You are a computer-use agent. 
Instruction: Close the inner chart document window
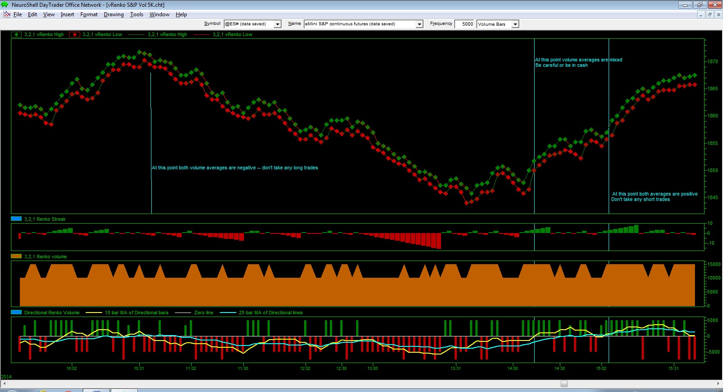click(718, 14)
